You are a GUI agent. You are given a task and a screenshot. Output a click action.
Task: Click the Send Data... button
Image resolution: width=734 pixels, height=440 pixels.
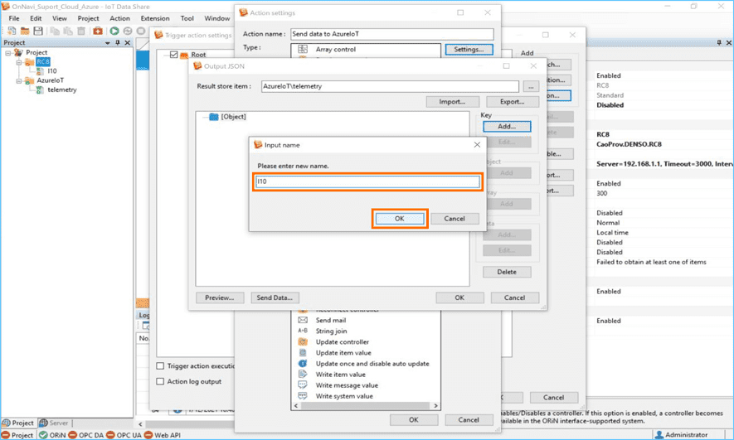click(x=275, y=297)
